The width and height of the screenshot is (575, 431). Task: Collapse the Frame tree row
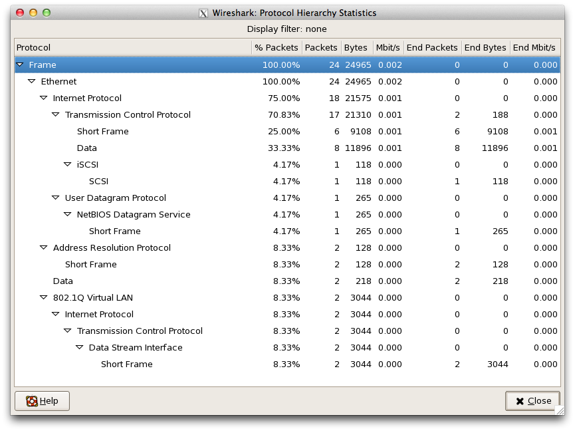(20, 65)
